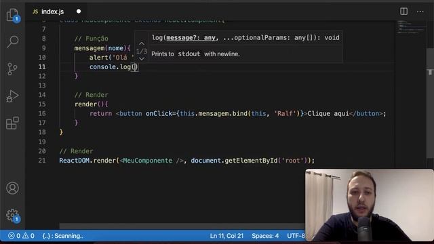Viewport: 434px width, 244px height.
Task: Open the Accounts menu
Action: click(x=12, y=188)
